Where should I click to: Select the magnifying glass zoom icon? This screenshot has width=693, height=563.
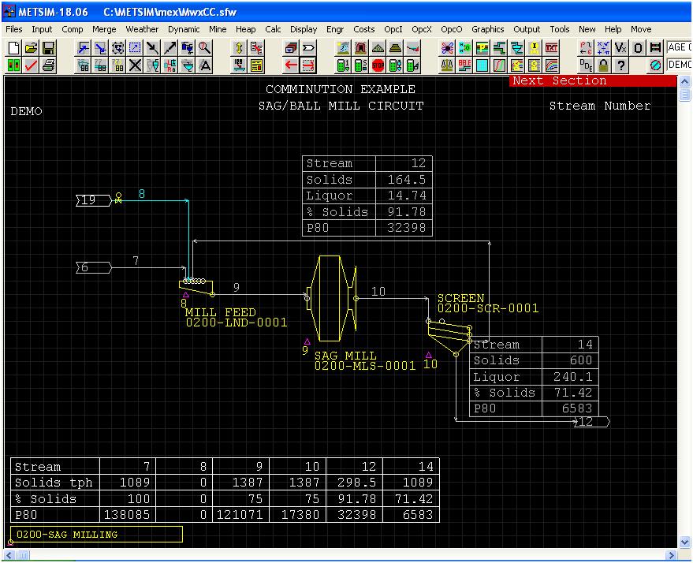coord(204,48)
